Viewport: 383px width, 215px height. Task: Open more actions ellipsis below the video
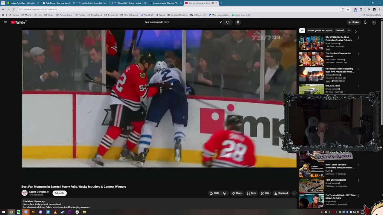(294, 193)
